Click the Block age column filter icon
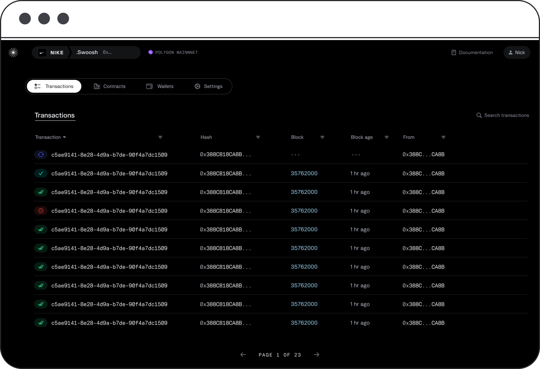 coord(386,137)
